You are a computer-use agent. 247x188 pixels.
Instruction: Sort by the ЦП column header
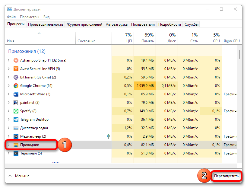pos(123,38)
